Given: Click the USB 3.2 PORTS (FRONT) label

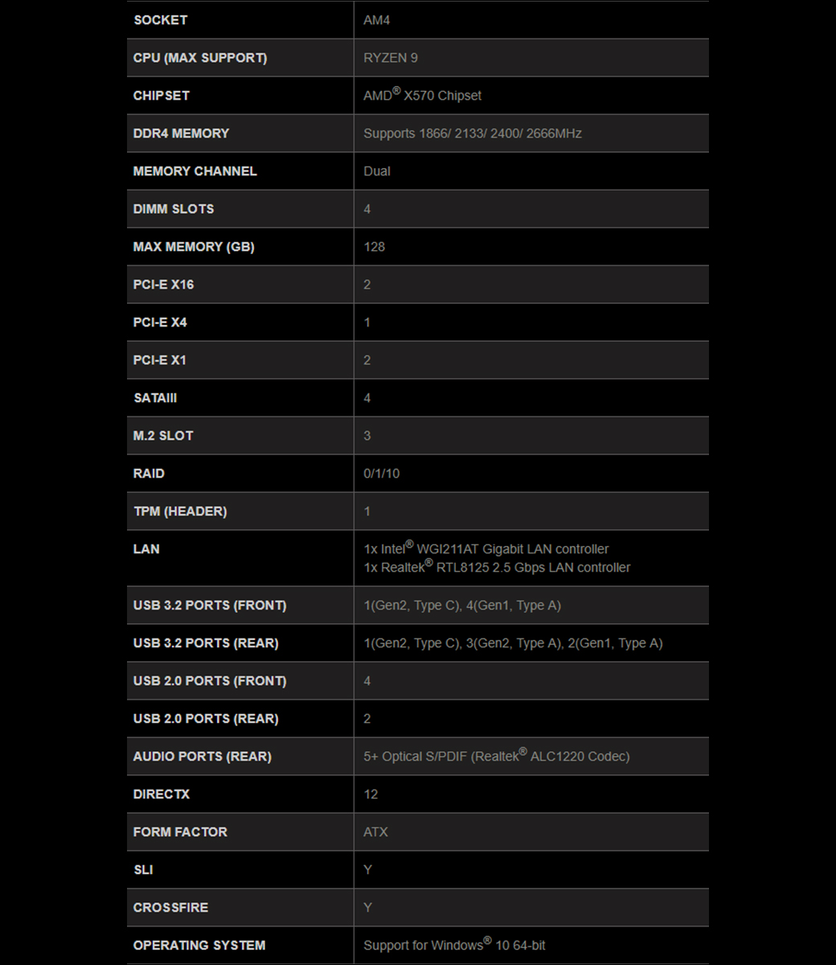Looking at the screenshot, I should 210,606.
